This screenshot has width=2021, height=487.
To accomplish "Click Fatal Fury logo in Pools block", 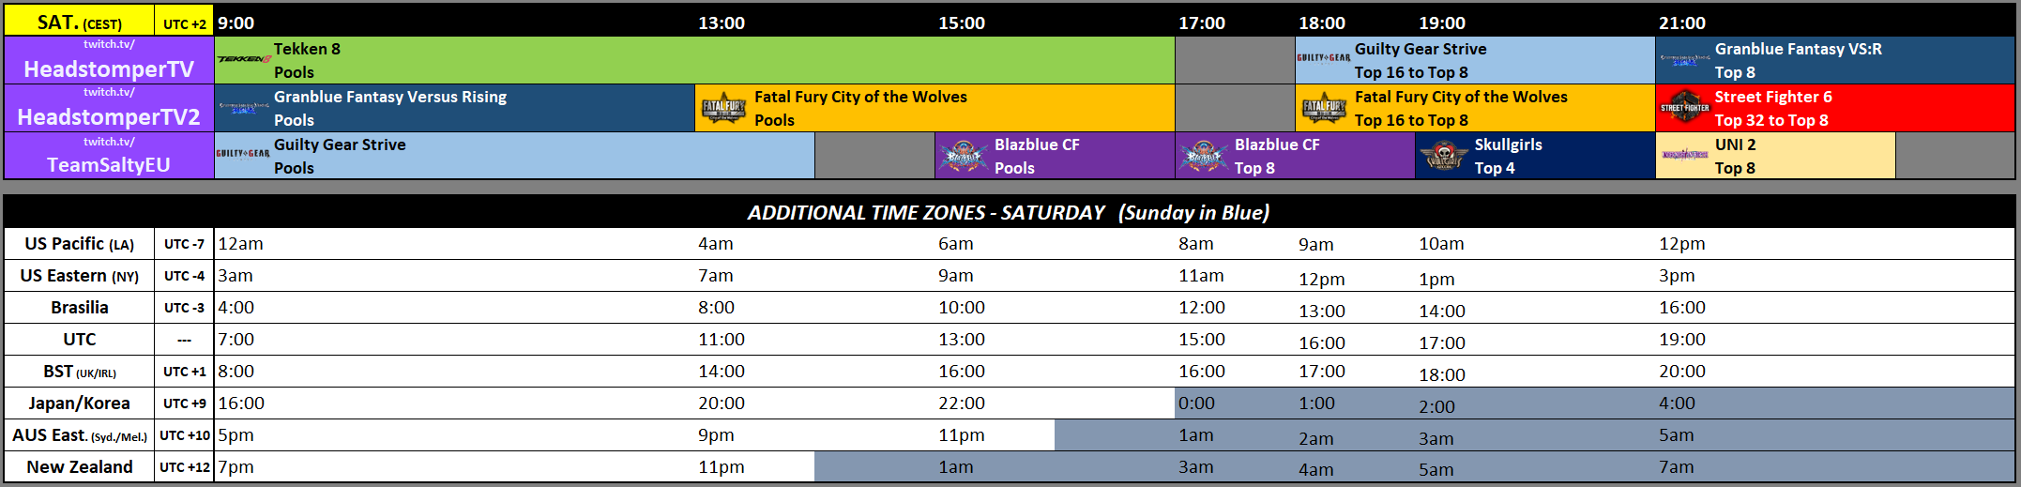I will (724, 109).
